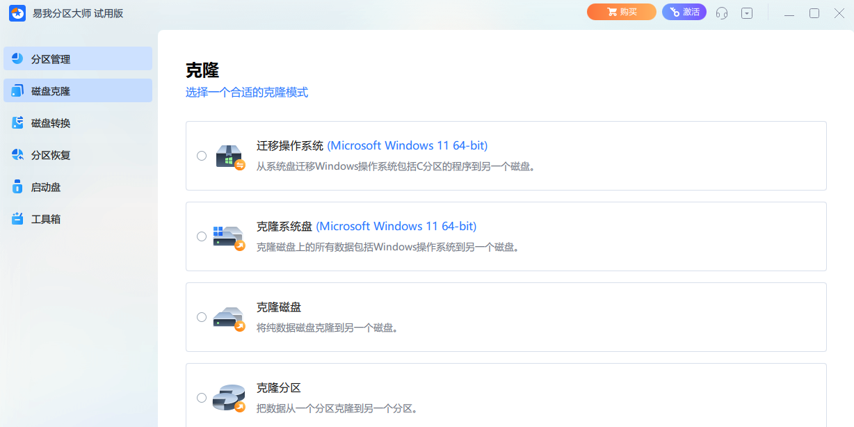Click the 分区管理 pie chart icon
The image size is (854, 427).
[17, 59]
